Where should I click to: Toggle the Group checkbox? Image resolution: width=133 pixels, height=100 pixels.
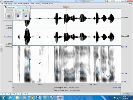point(125,94)
